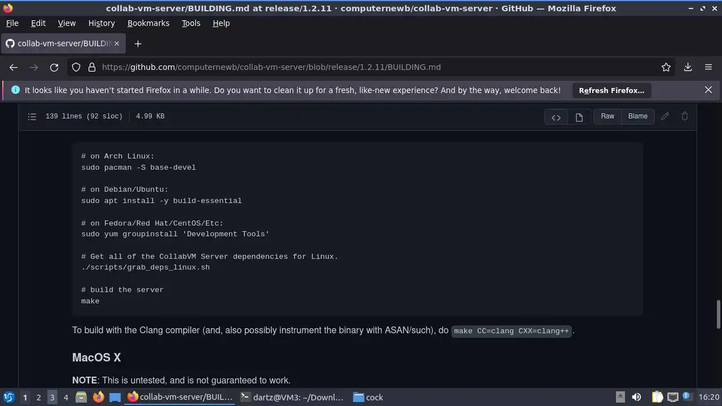Viewport: 722px width, 406px height.
Task: Click the '4.99 KB' file size text
Action: 150,116
